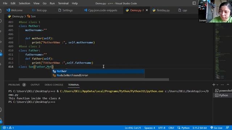Open the View menu
232x130 pixels.
point(36,3)
